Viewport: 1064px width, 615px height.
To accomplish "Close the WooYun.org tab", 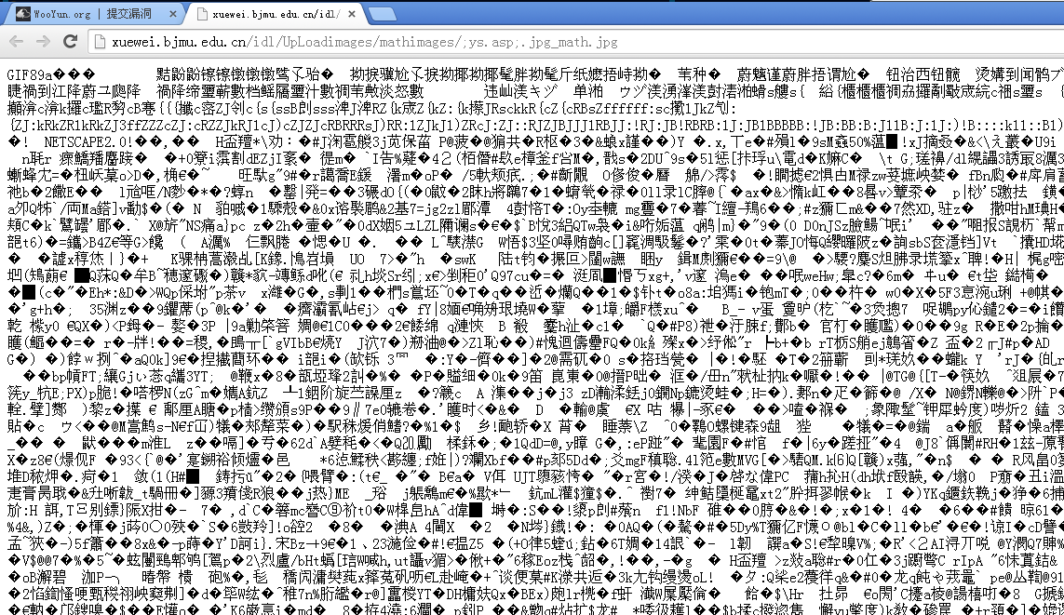I will coord(172,14).
